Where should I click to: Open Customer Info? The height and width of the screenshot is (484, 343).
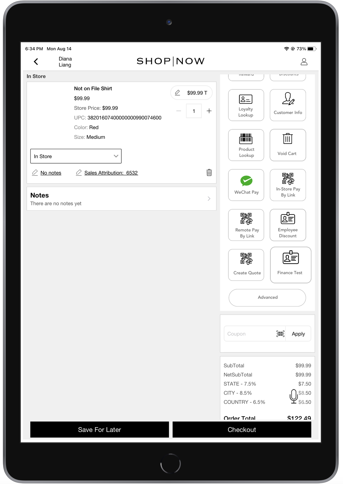pyautogui.click(x=288, y=105)
